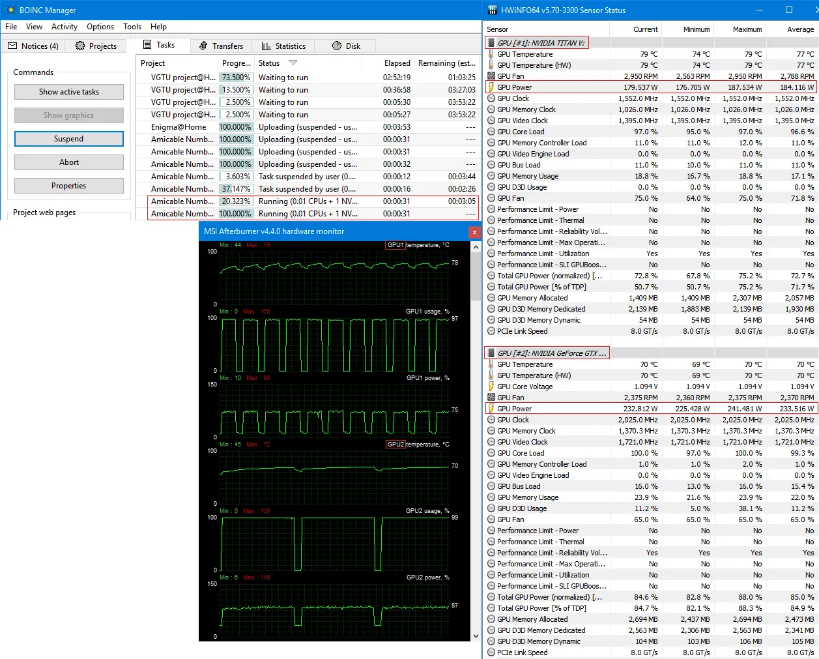The width and height of the screenshot is (819, 659).
Task: Open the Activity menu
Action: [65, 27]
